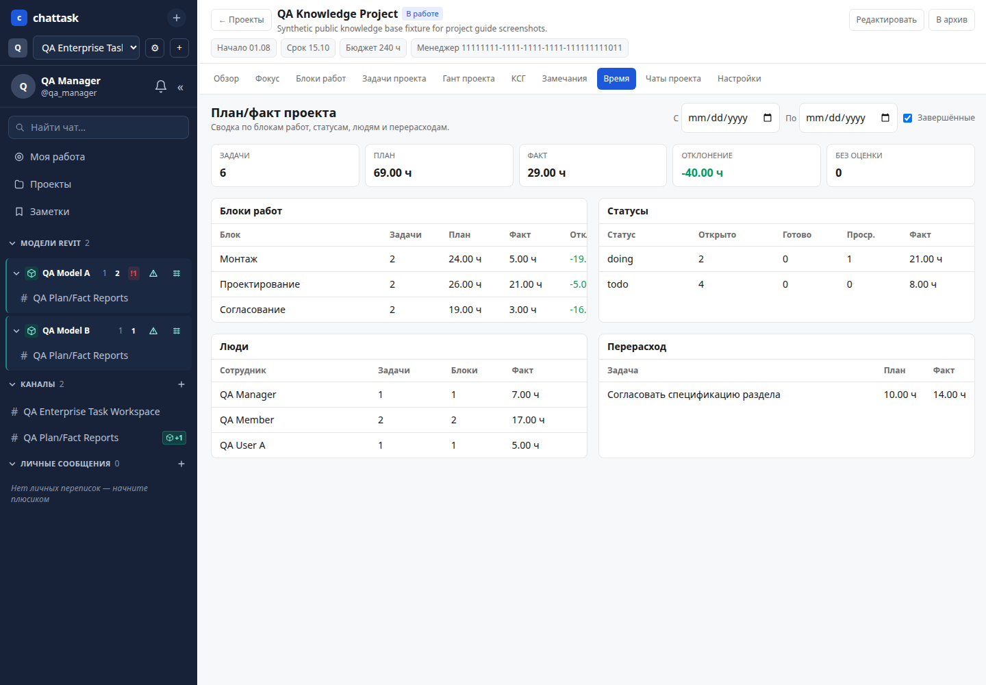Image resolution: width=986 pixels, height=685 pixels.
Task: Click the Согласование block row
Action: (x=399, y=310)
